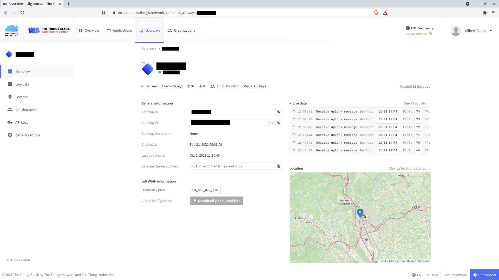Bookmark this page icon
Image resolution: width=499 pixels, height=280 pixels.
pos(103,13)
